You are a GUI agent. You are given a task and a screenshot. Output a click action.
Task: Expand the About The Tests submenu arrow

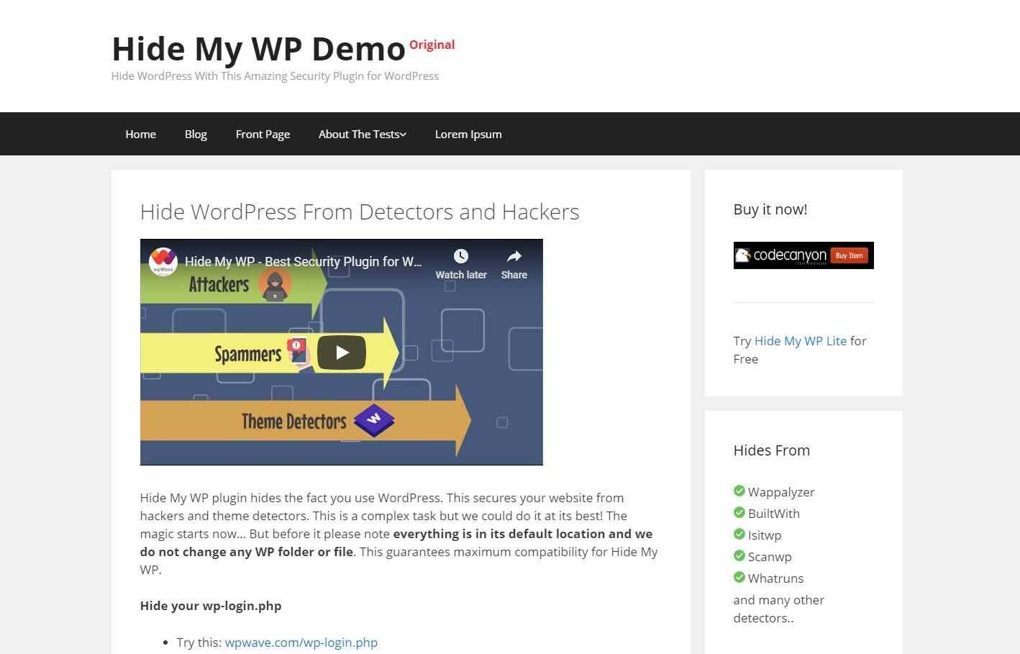click(x=404, y=135)
